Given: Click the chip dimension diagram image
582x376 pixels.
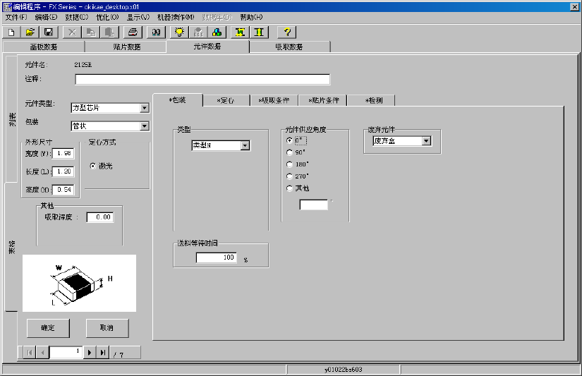Looking at the screenshot, I should point(79,283).
